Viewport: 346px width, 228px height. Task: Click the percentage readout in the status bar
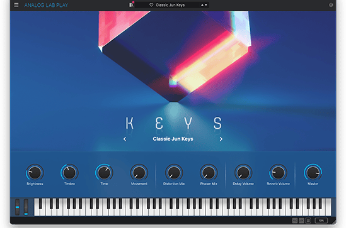pyautogui.click(x=321, y=220)
